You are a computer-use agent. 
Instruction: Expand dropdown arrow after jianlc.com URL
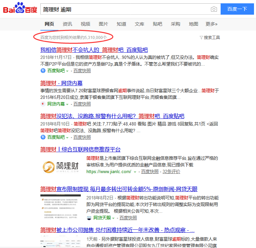pos(135,172)
